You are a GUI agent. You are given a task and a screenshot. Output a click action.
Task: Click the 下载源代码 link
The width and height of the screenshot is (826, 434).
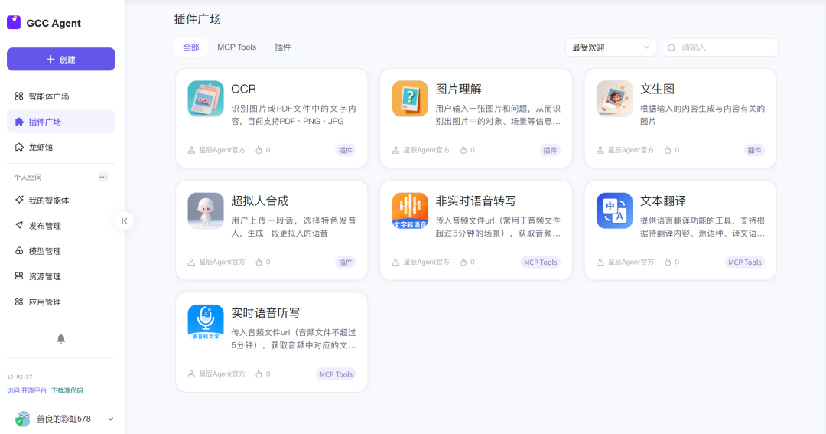(67, 391)
